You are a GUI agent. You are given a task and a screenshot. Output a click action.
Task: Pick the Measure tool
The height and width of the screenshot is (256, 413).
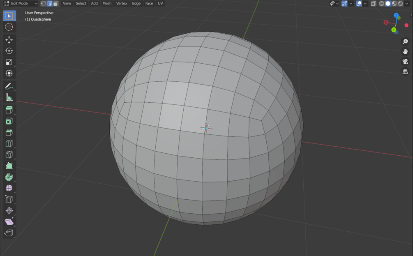9,97
